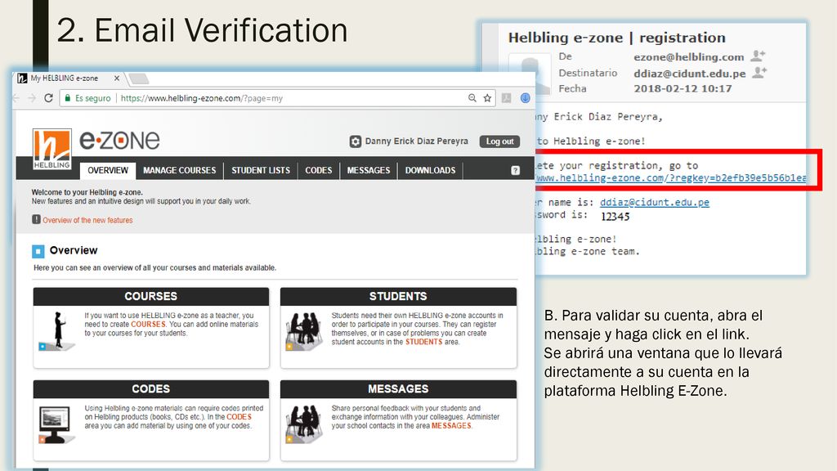Click the seated group icon in MESSAGES

(x=304, y=424)
